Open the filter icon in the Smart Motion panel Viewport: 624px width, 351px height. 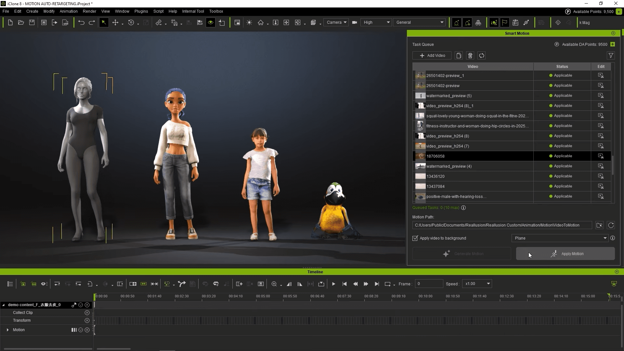[x=611, y=56]
